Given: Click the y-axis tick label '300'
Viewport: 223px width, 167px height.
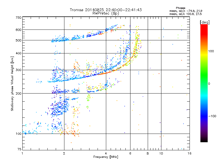Looking at the screenshot, I should 18,70.
